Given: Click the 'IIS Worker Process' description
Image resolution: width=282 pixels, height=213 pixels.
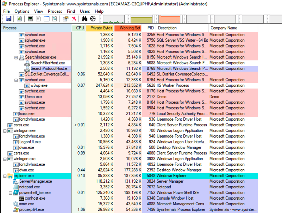Looking at the screenshot, I should click(173, 85).
